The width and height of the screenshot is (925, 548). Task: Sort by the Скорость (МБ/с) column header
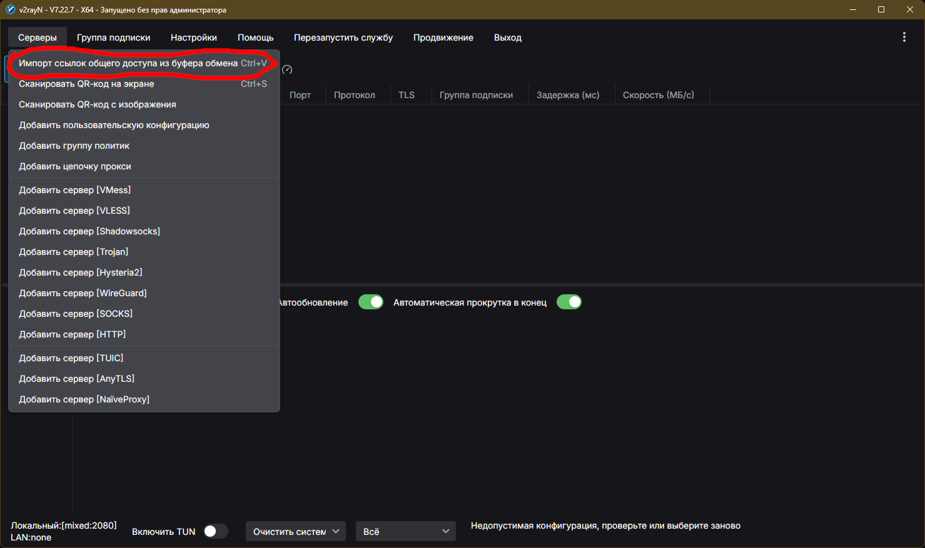659,95
